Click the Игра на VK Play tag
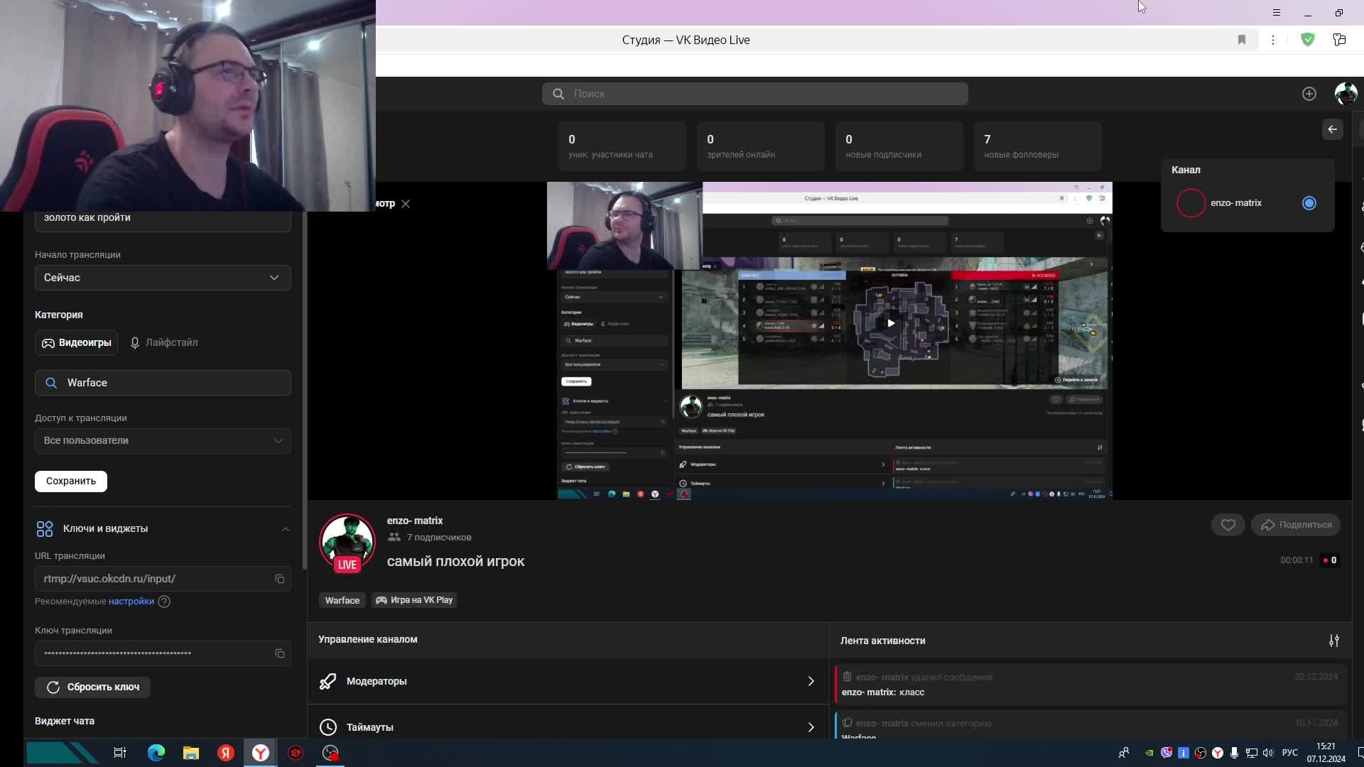The height and width of the screenshot is (767, 1364). (414, 601)
